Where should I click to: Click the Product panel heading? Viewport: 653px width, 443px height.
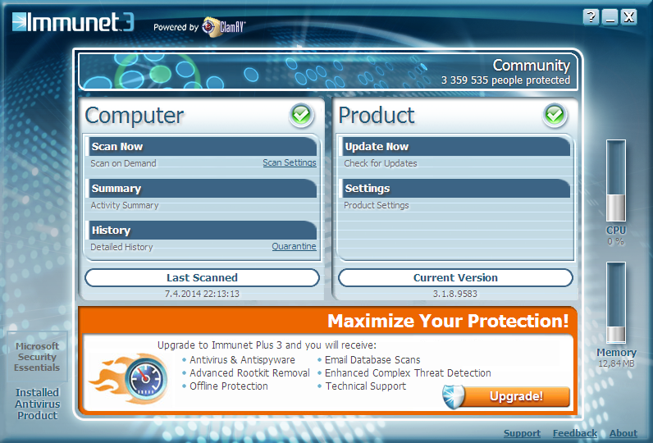coord(377,116)
